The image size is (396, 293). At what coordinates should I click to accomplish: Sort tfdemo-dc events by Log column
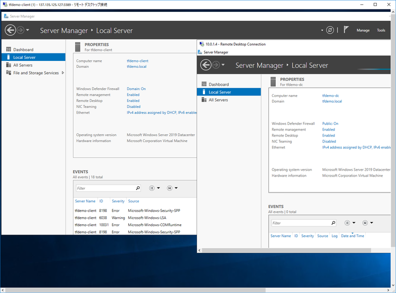pyautogui.click(x=335, y=236)
